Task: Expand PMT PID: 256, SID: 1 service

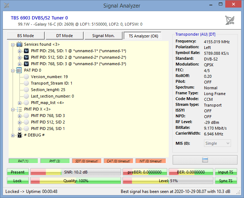Action: [x=19, y=51]
